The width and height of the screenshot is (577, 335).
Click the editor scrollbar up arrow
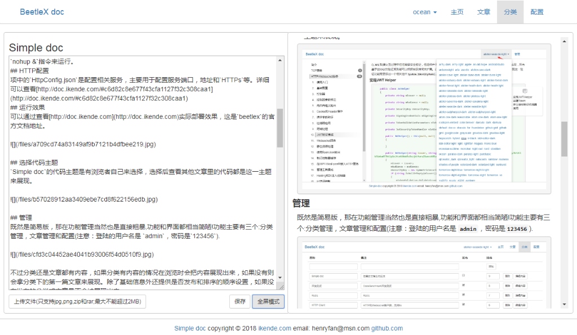pyautogui.click(x=280, y=60)
